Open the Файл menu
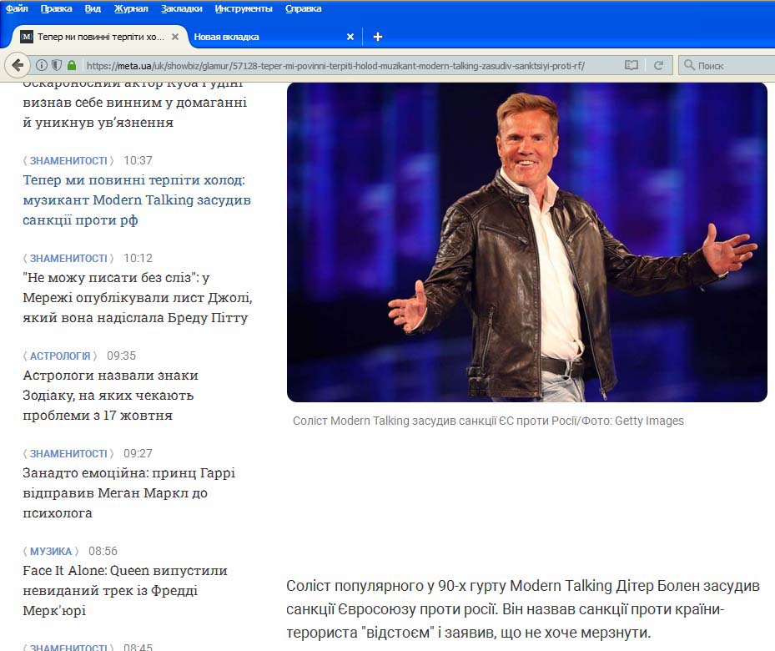The width and height of the screenshot is (775, 651). tap(17, 8)
